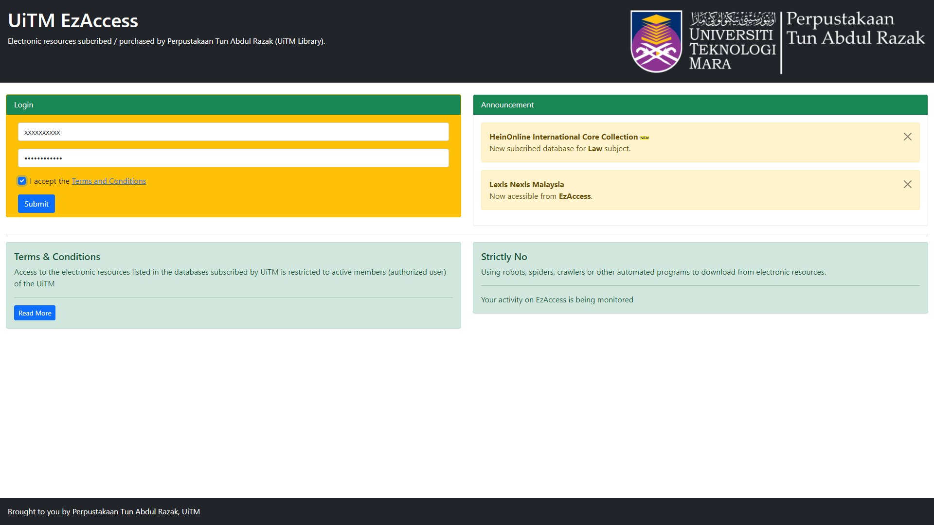This screenshot has height=525, width=934.
Task: Click the UiTM EzAccess page title
Action: [x=73, y=21]
